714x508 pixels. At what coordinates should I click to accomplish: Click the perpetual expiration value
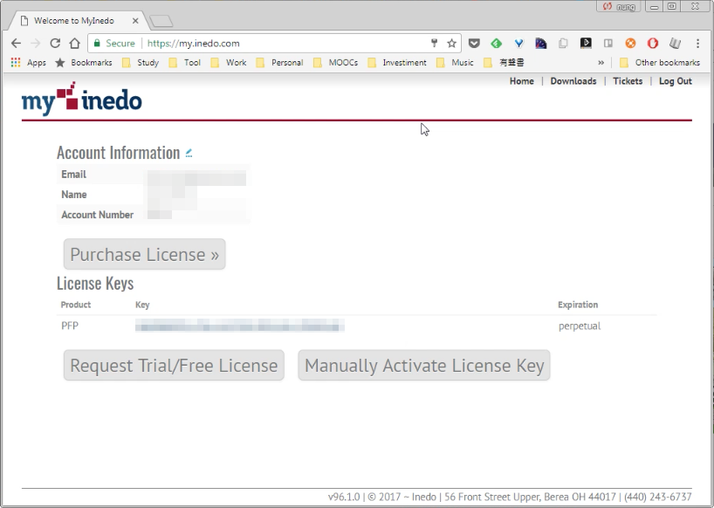click(x=580, y=326)
